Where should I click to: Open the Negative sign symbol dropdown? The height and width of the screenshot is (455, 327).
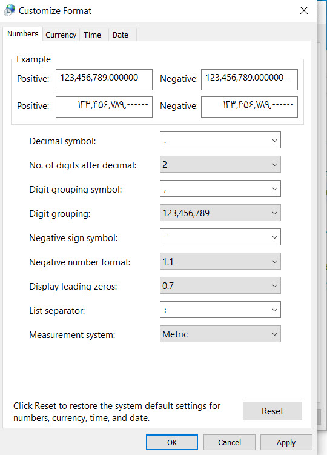220,237
